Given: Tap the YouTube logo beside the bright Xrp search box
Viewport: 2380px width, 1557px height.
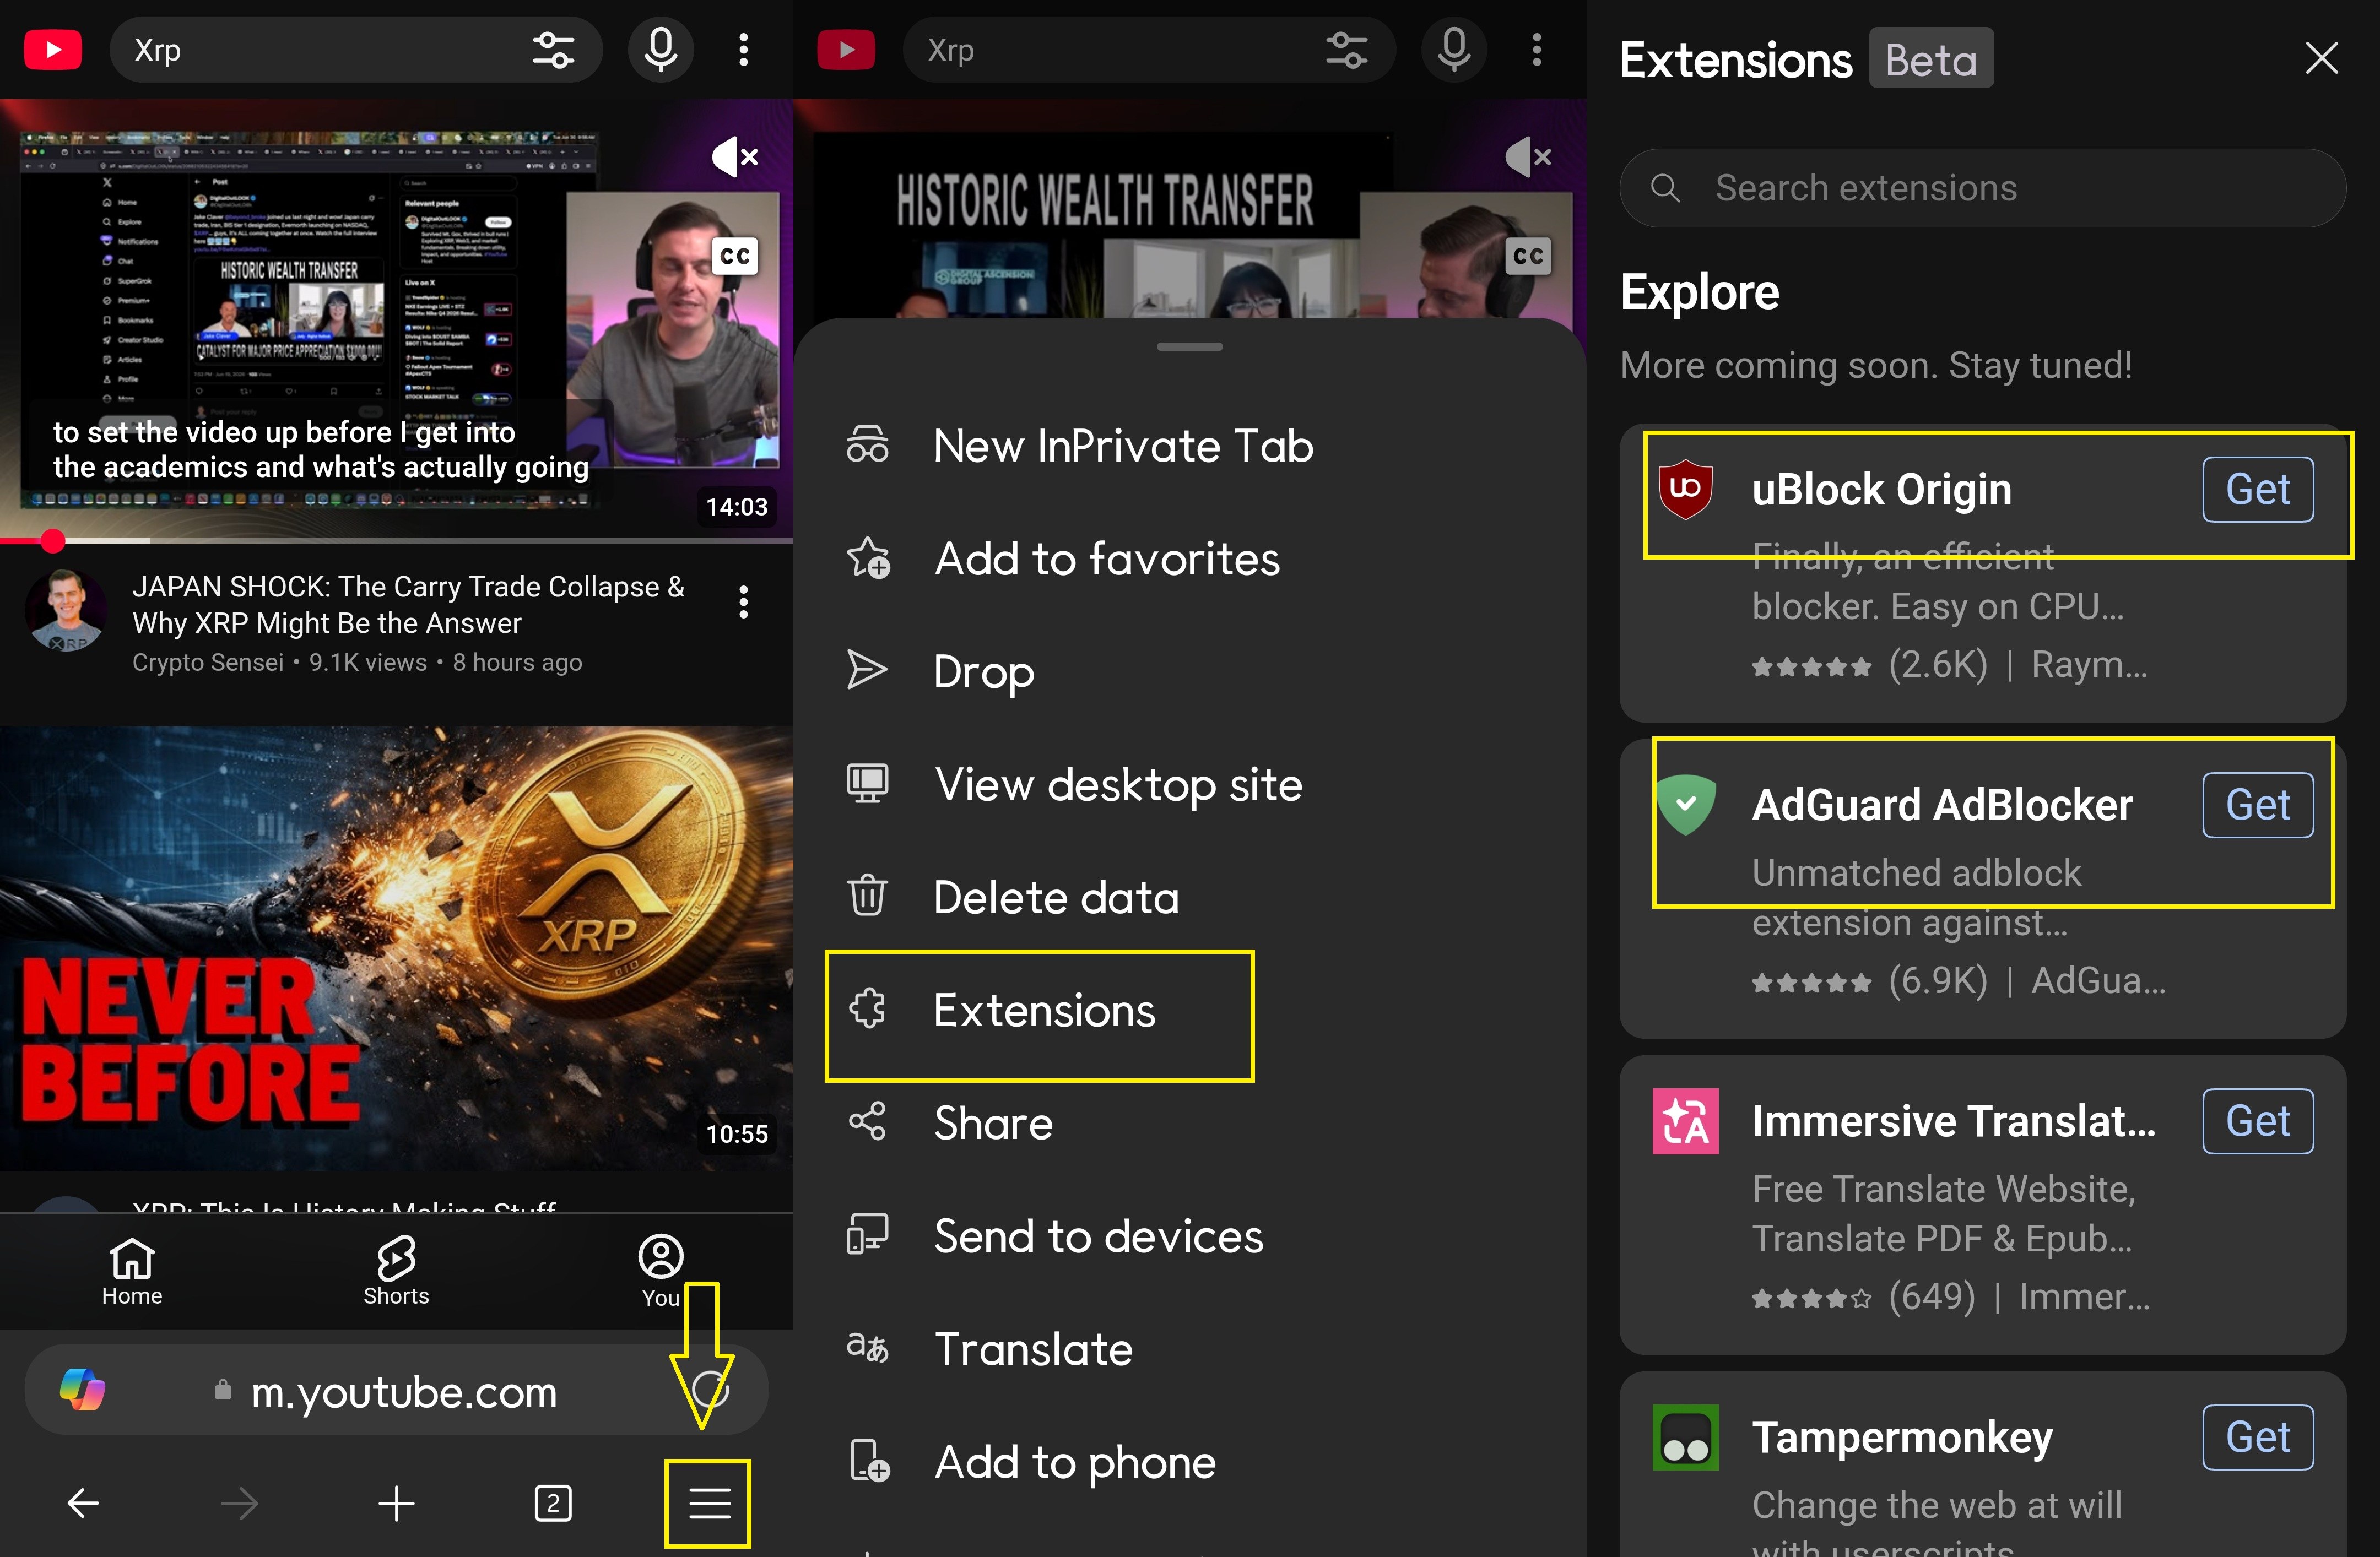Looking at the screenshot, I should click(x=52, y=50).
